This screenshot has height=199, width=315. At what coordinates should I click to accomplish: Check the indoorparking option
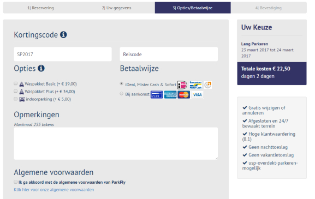coord(15,99)
